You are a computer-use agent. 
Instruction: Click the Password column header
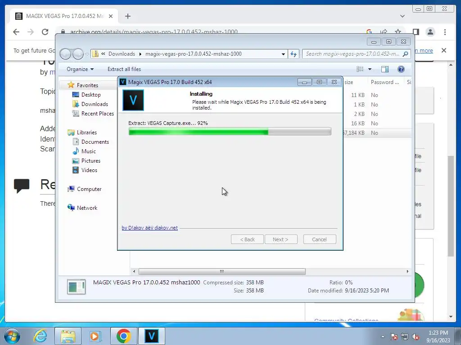(384, 83)
